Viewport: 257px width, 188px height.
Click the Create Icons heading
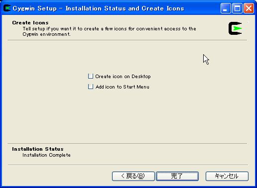coord(30,23)
